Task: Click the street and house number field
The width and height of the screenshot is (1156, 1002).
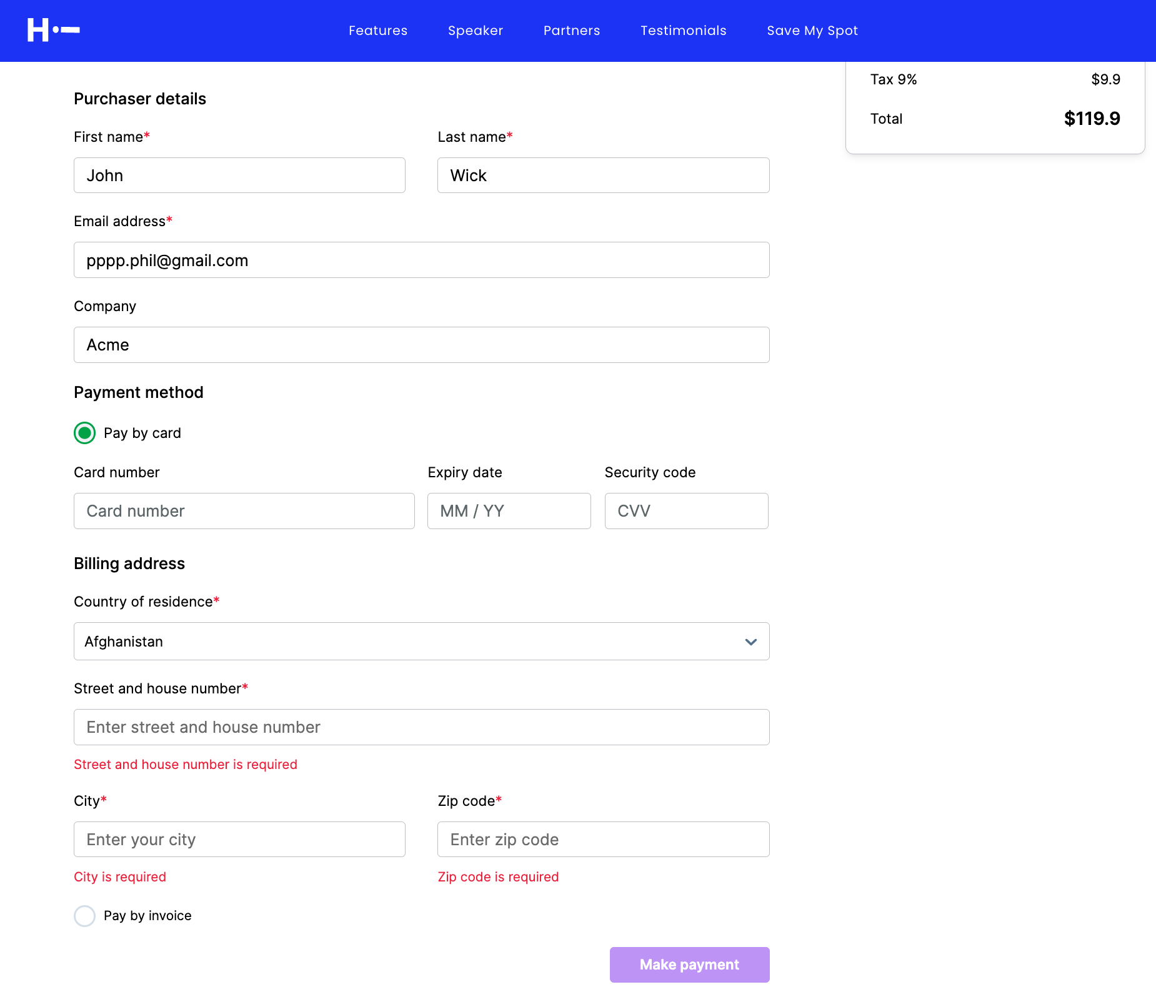Action: tap(421, 727)
